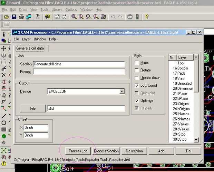214x172 pixels.
Task: Click the Description button
Action: click(x=134, y=151)
